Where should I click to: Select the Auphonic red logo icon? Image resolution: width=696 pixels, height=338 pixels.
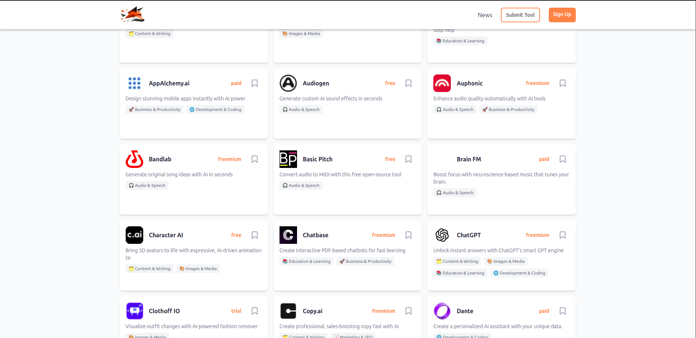pos(442,83)
